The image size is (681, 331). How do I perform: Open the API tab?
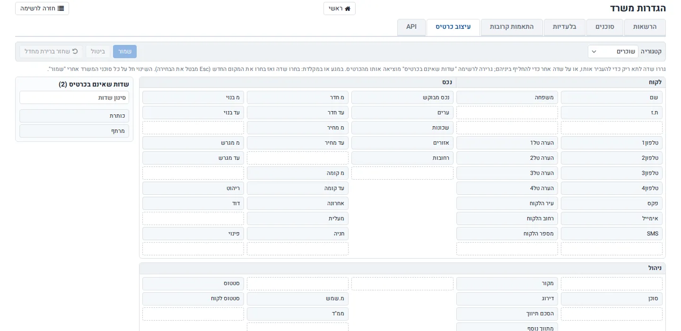click(x=411, y=27)
